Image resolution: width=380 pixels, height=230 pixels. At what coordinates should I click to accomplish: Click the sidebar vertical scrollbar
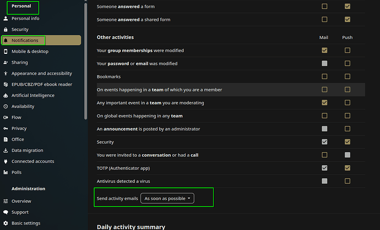[x=85, y=60]
